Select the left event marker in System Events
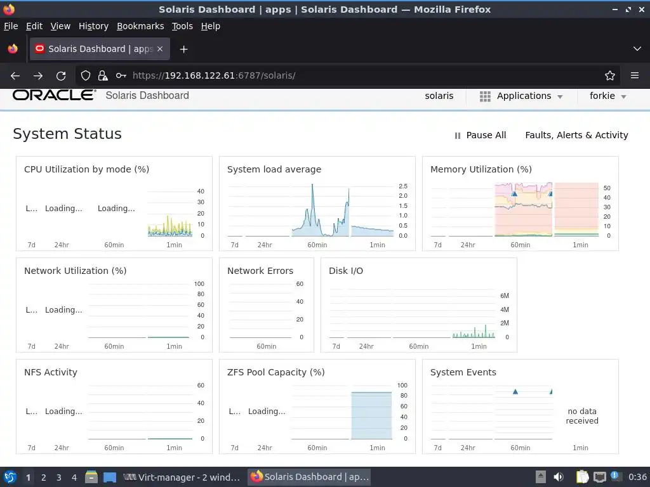 point(515,391)
